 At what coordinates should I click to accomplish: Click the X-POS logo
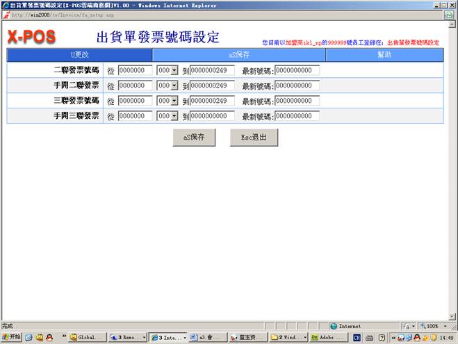tap(31, 37)
